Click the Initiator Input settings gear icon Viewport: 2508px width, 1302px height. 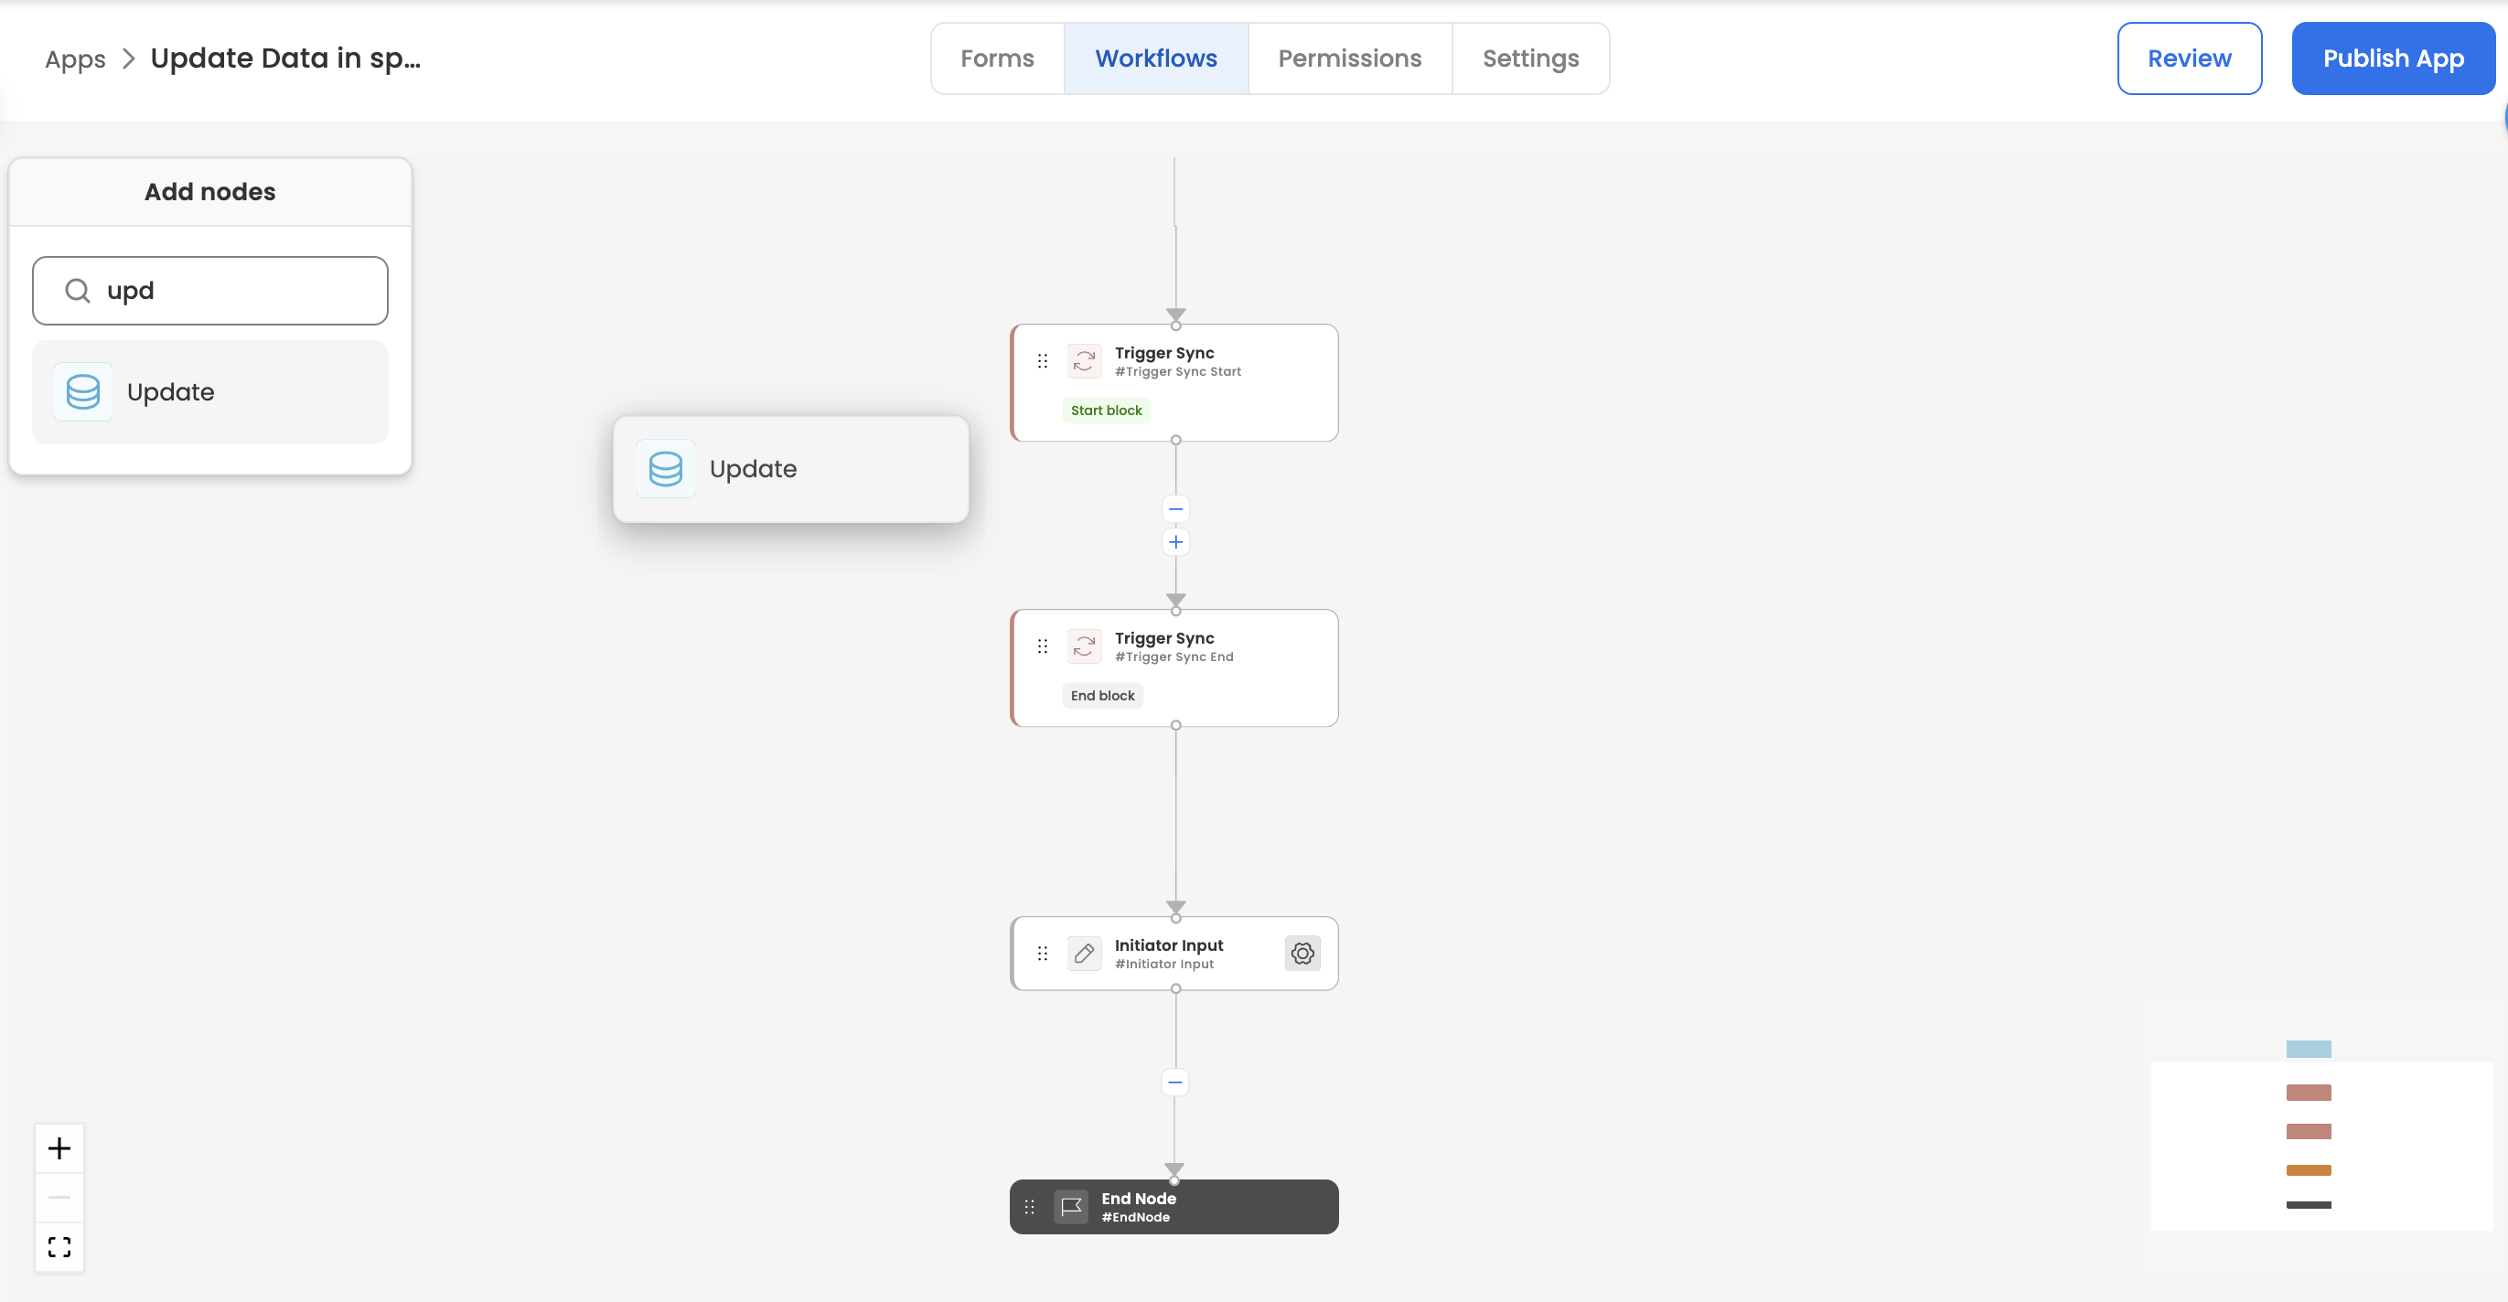pyautogui.click(x=1302, y=953)
